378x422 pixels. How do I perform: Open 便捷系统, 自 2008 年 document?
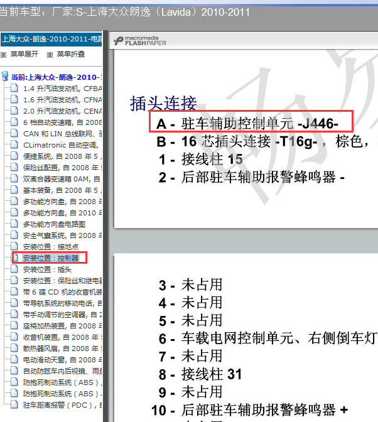coord(62,156)
